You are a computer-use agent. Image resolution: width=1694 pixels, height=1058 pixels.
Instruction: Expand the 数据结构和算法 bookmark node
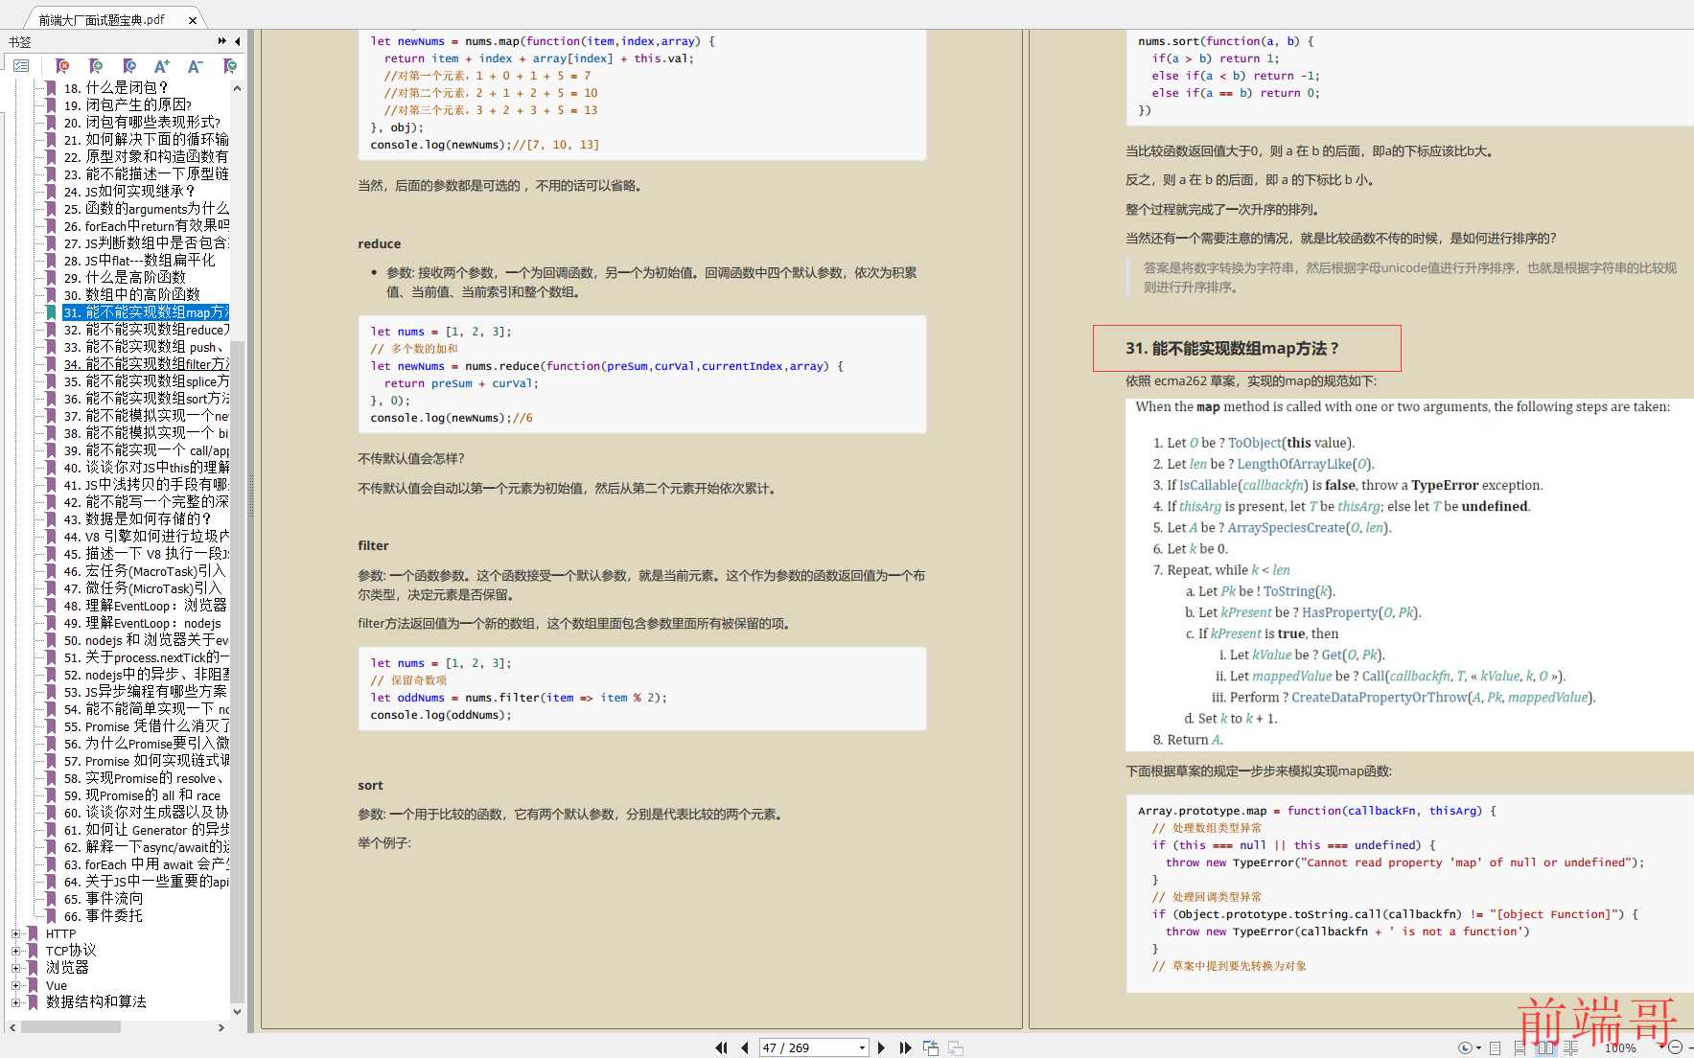[15, 1002]
